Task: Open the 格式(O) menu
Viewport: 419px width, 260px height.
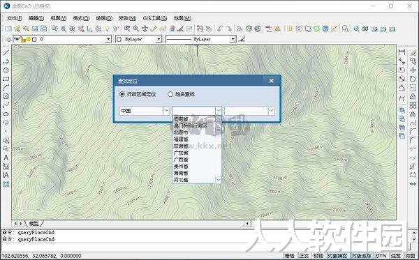Action: (81, 18)
